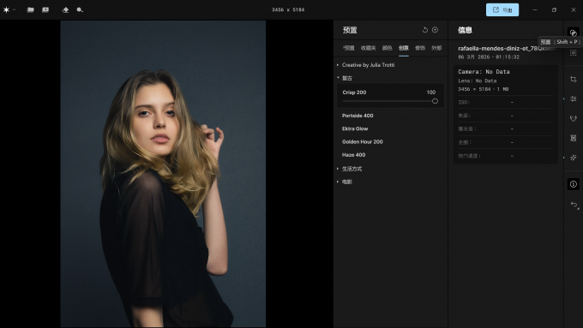Click the 3456 × 5184 · 1 MB info line
583x328 pixels.
484,89
